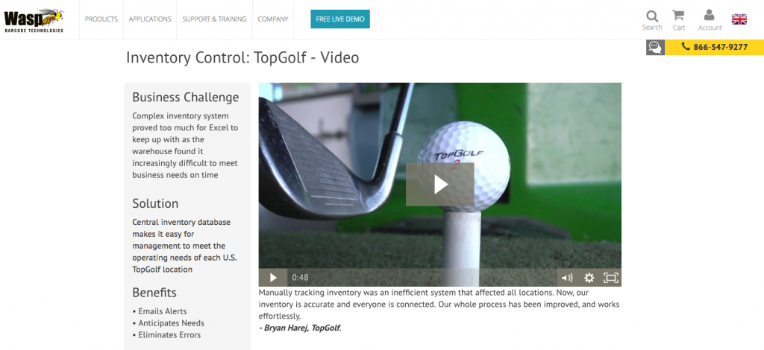
Task: Open the Company menu item
Action: [x=273, y=19]
